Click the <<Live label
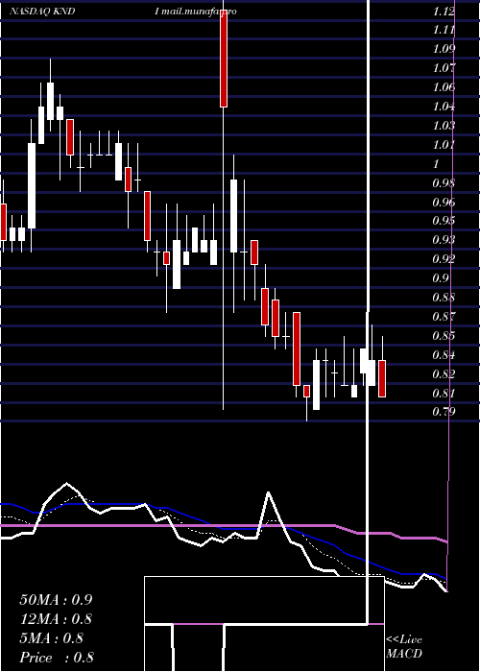The width and height of the screenshot is (480, 672). coord(404,640)
